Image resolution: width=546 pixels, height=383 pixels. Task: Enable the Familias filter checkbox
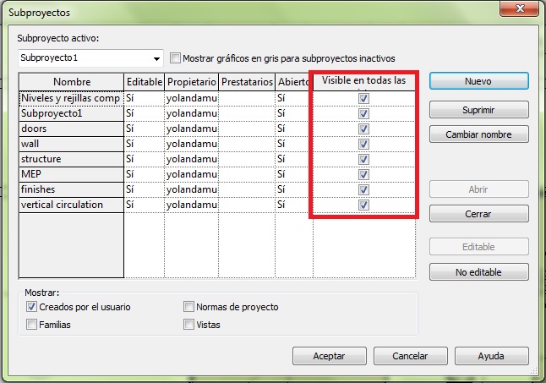[x=32, y=324]
